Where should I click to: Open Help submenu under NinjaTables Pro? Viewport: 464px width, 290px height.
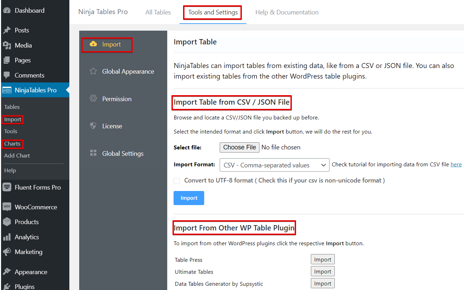tap(10, 170)
